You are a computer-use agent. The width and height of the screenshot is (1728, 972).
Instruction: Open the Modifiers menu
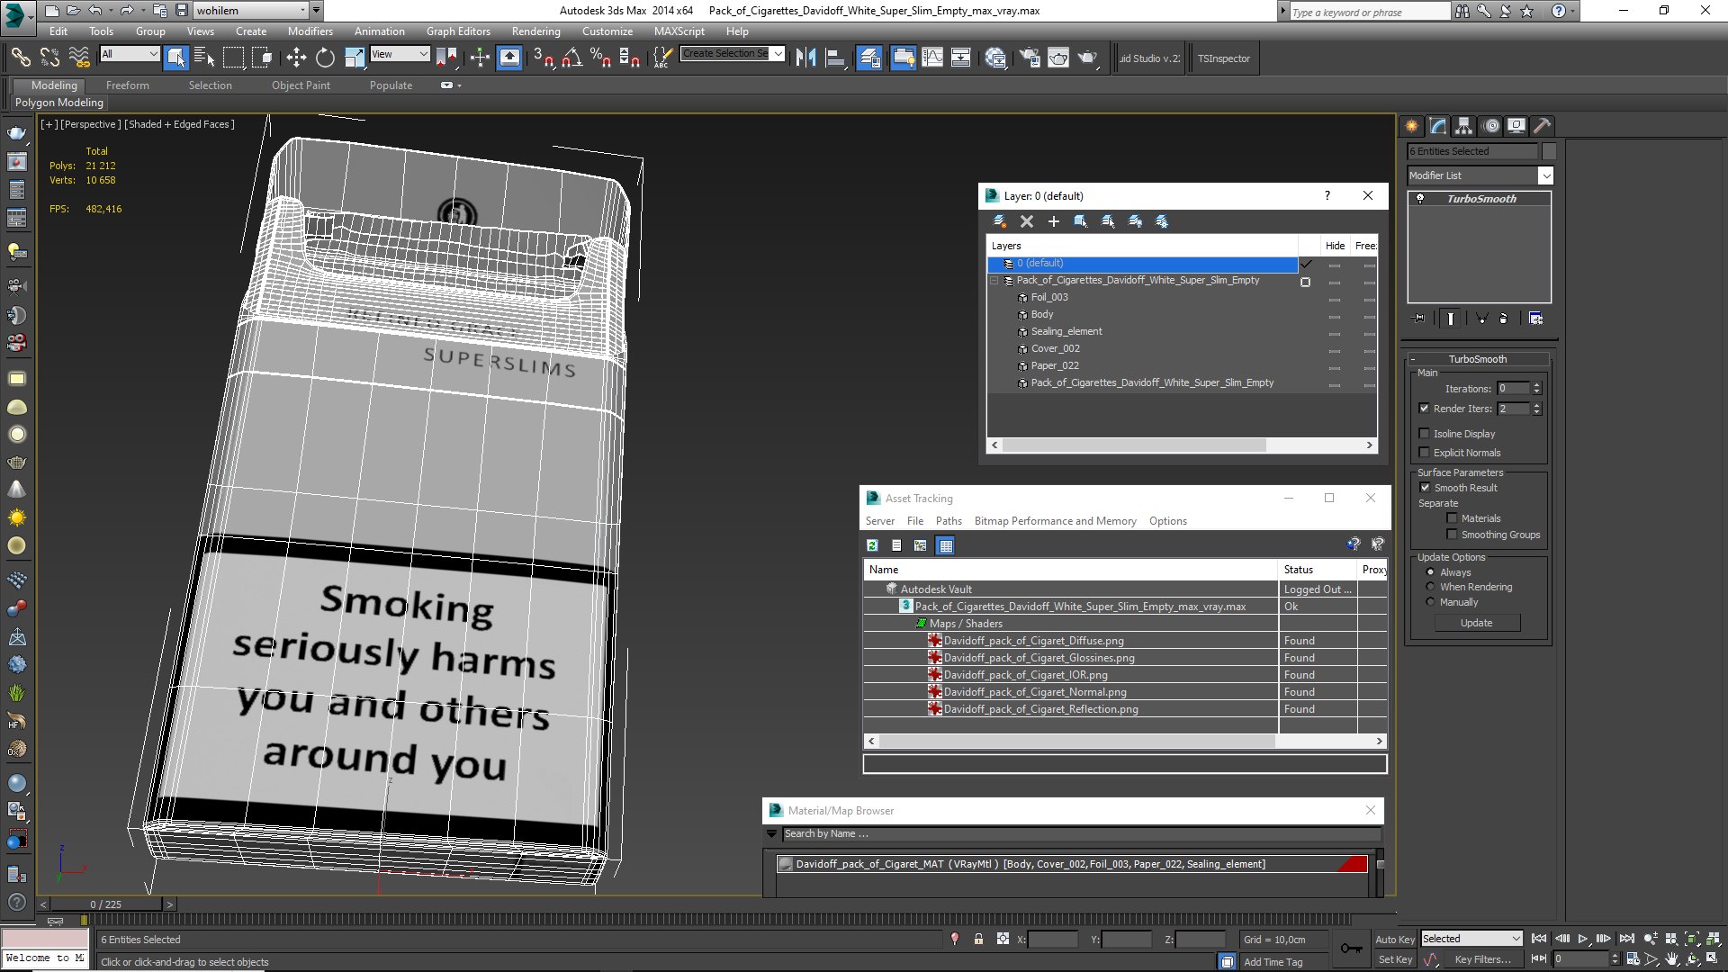pos(310,31)
